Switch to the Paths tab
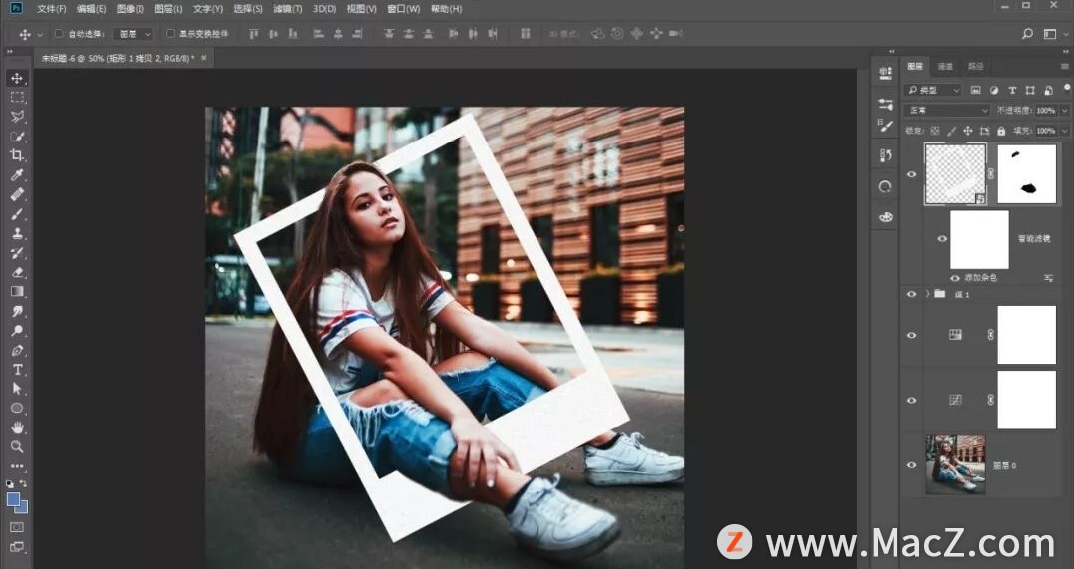1074x569 pixels. (x=975, y=67)
